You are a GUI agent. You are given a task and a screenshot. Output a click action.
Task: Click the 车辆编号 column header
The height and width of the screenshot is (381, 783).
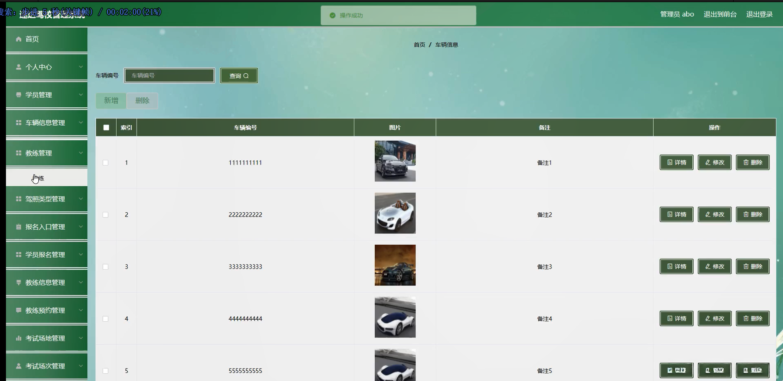pos(245,127)
